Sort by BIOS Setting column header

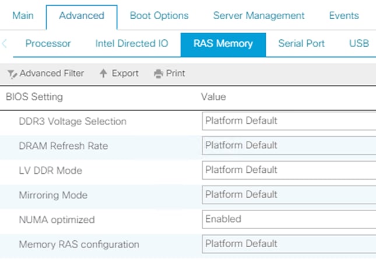pyautogui.click(x=34, y=97)
